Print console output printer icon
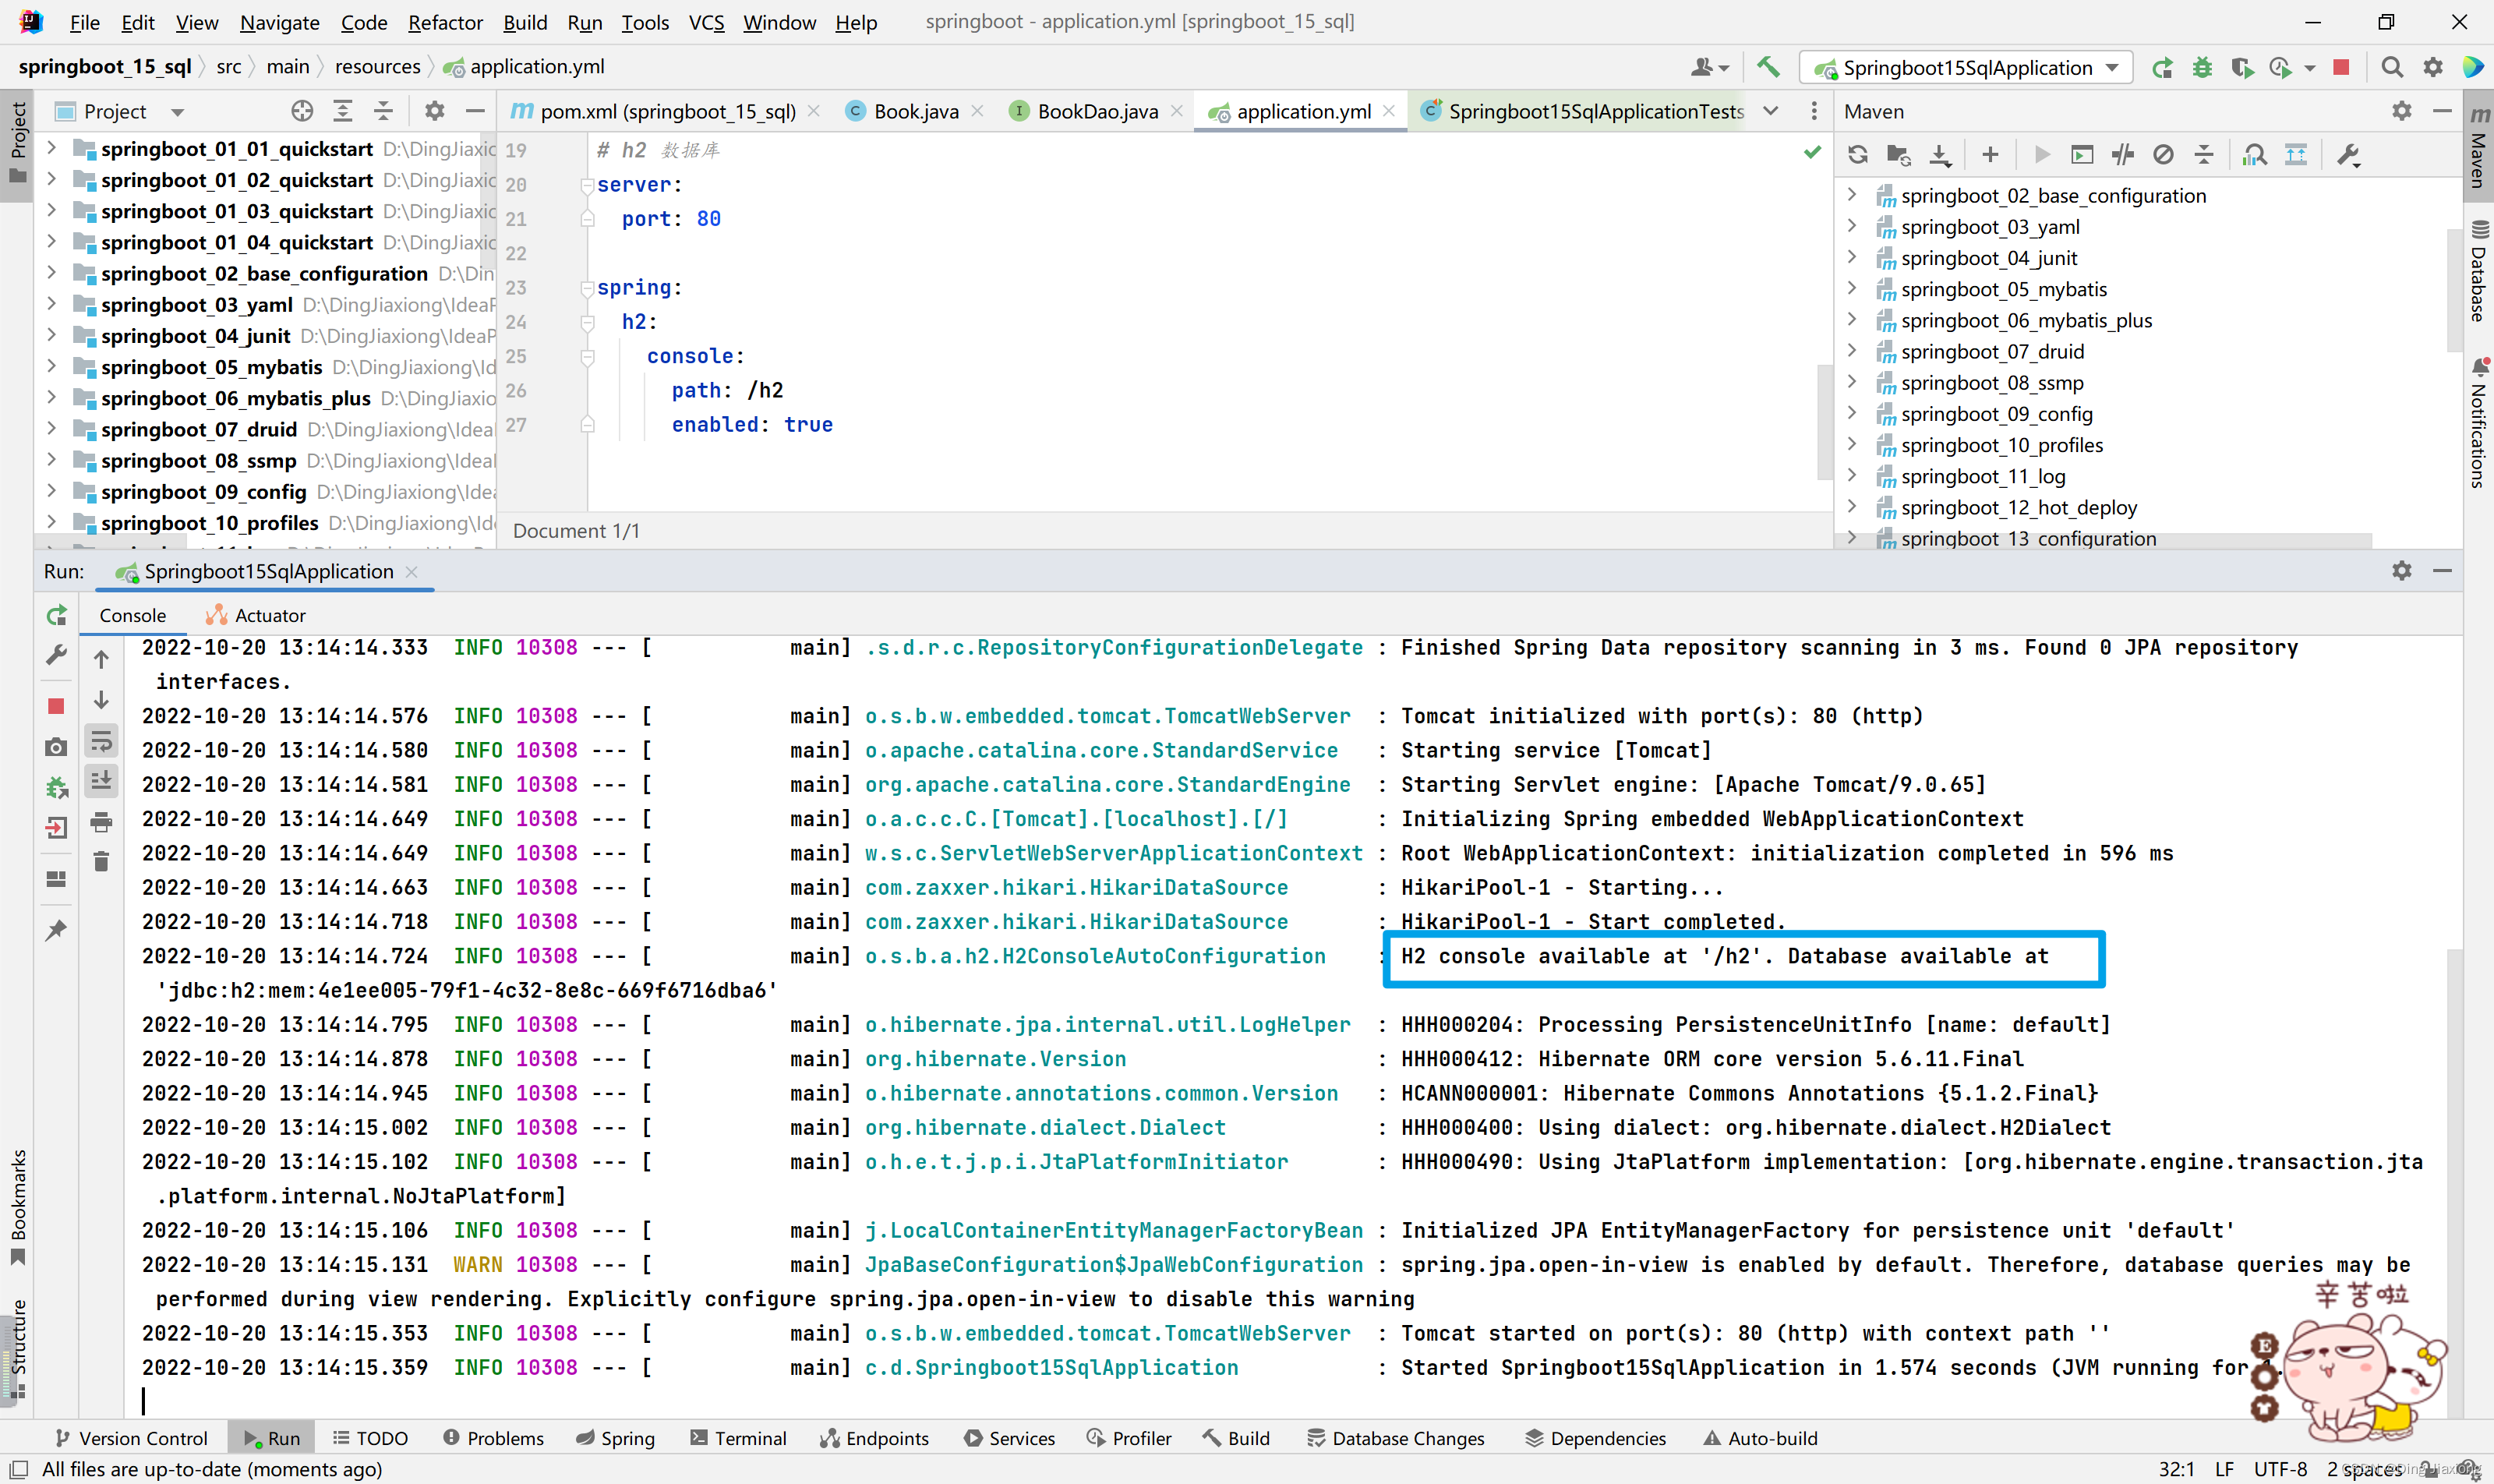Image resolution: width=2494 pixels, height=1484 pixels. pos(101,822)
